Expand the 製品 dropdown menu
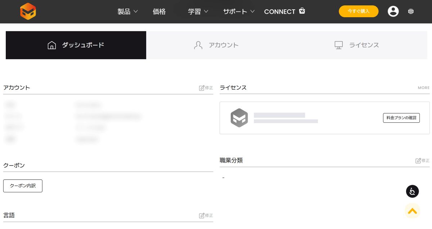This screenshot has width=432, height=229. 127,11
